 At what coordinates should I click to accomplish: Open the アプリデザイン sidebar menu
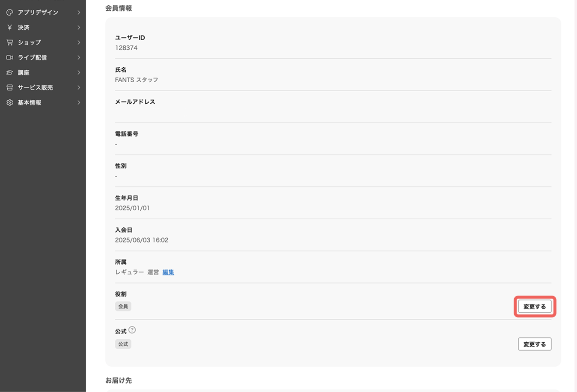coord(43,12)
